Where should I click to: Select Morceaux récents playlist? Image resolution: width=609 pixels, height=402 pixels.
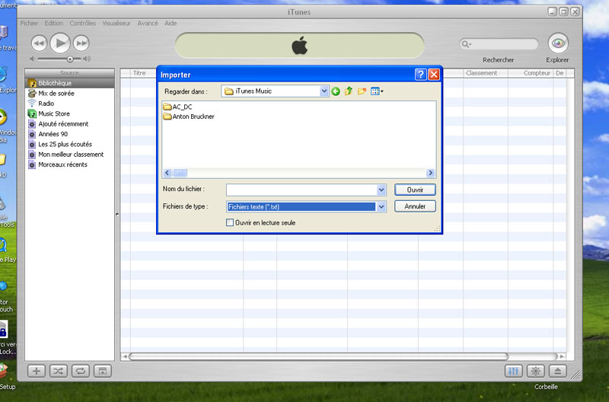pos(70,164)
